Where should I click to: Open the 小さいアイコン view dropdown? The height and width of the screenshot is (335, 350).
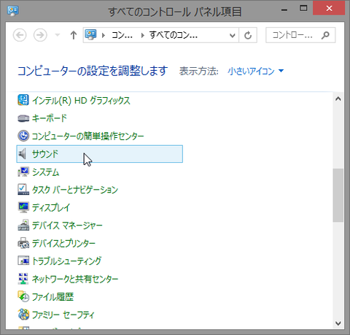click(x=256, y=71)
